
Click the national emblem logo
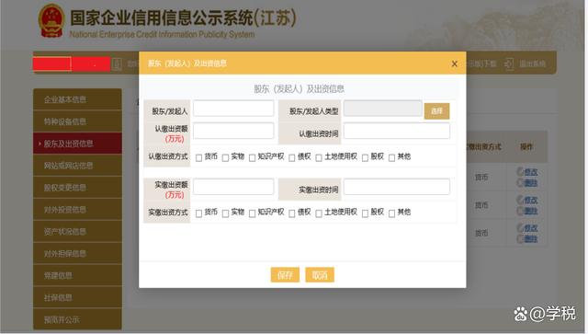point(51,20)
